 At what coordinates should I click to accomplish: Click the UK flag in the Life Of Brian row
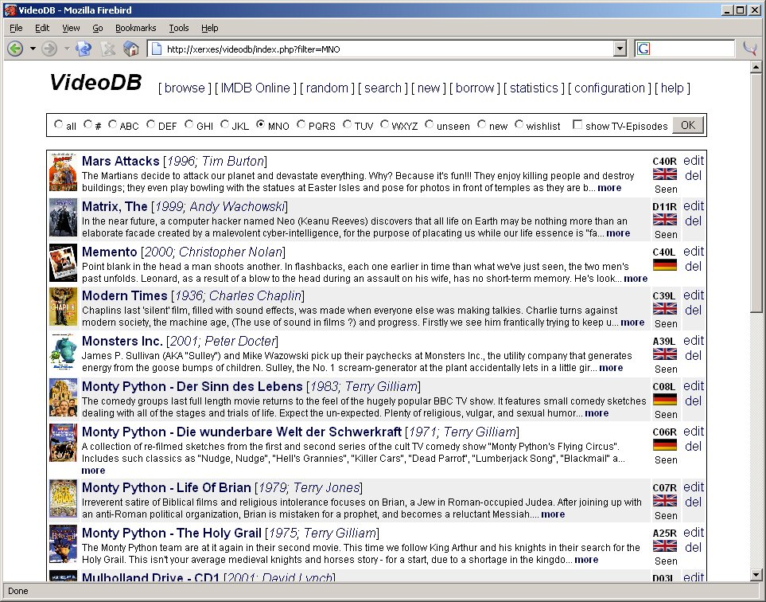[665, 501]
